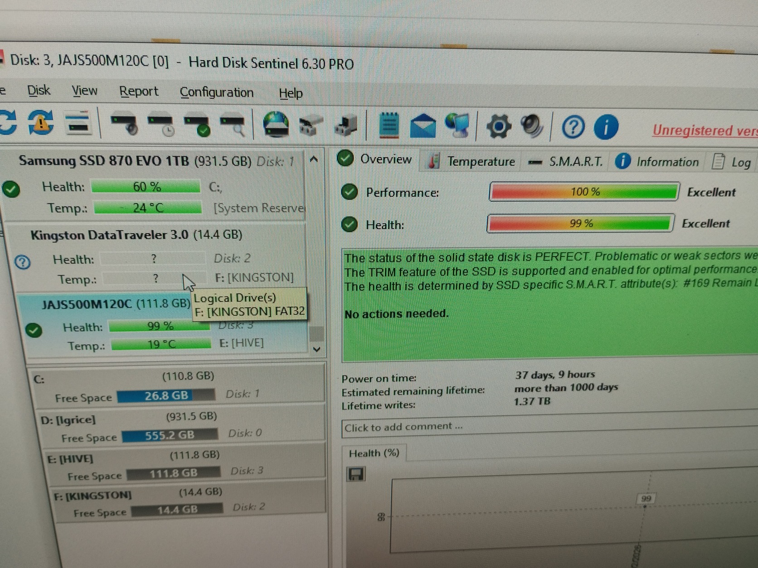
Task: Click the disk with clock toolbar icon
Action: pyautogui.click(x=160, y=125)
